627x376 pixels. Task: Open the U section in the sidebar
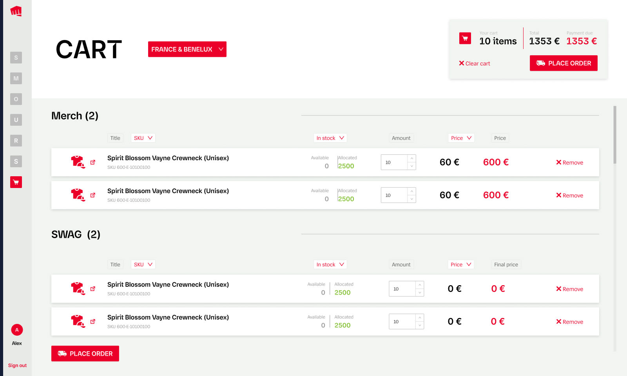16,120
